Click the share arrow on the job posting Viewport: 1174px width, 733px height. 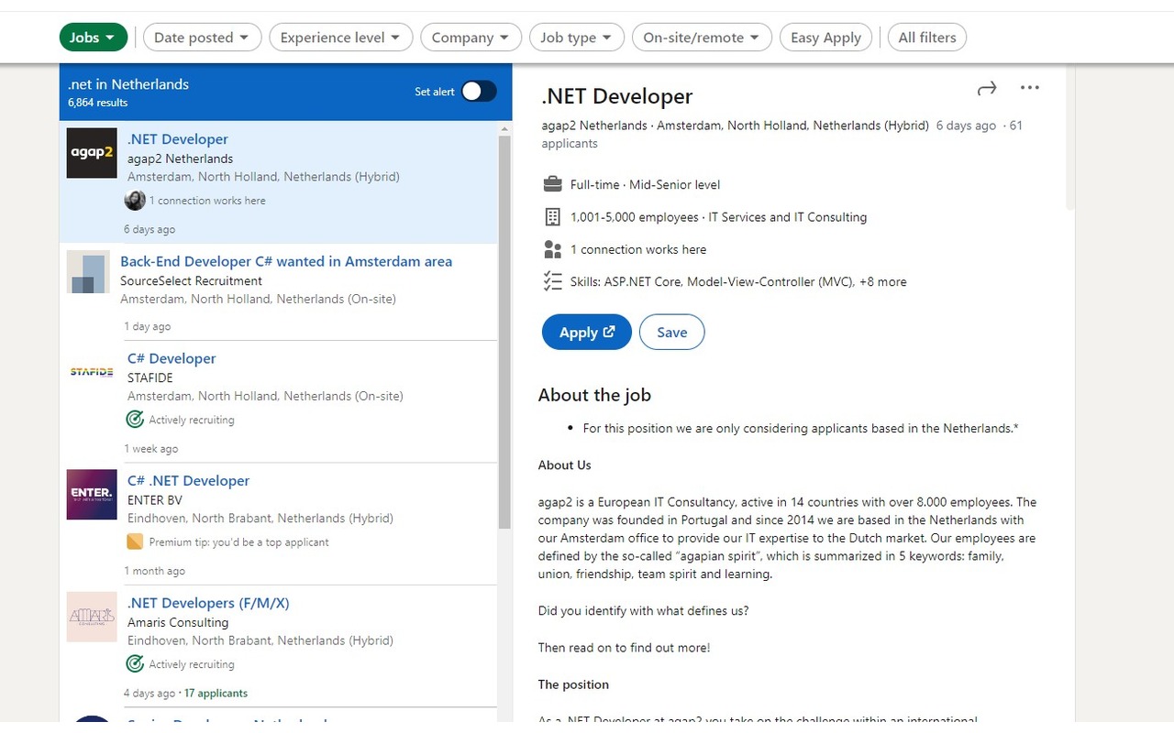987,88
